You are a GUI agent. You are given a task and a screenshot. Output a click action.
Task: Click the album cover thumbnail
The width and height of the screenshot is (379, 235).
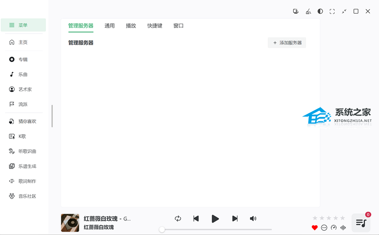[x=70, y=223]
